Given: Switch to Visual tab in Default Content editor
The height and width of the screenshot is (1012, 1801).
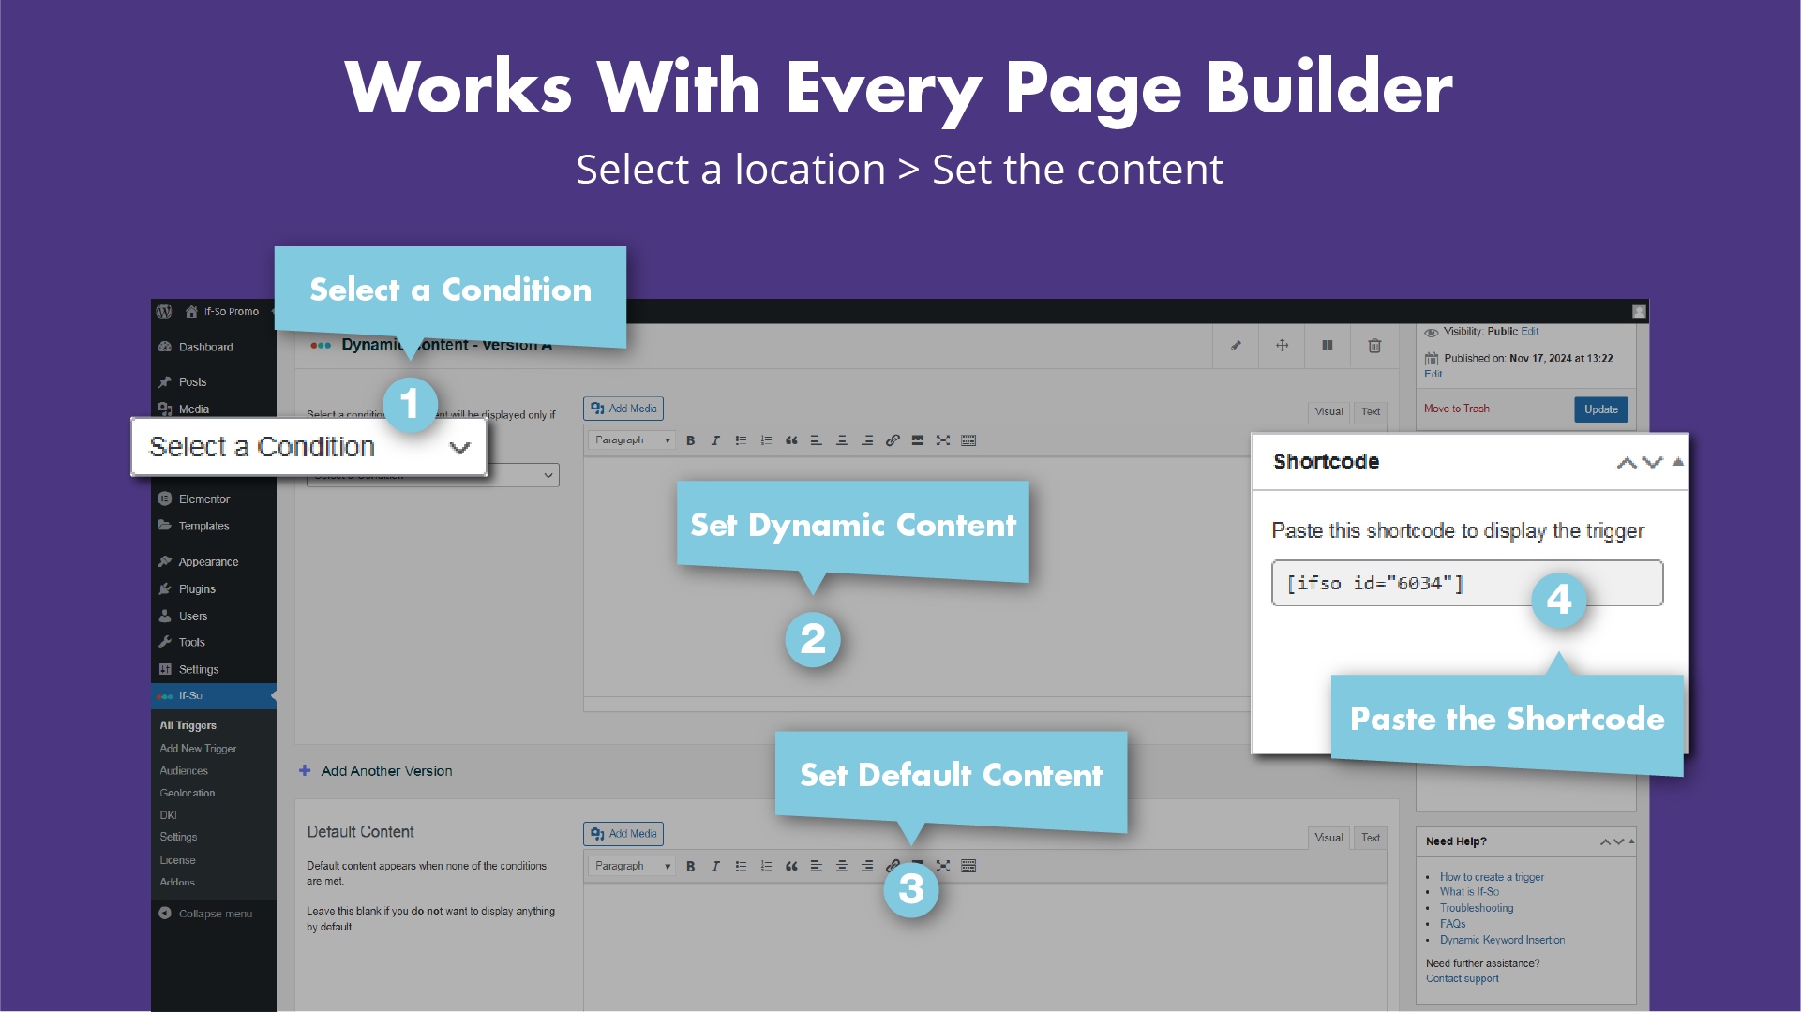Looking at the screenshot, I should 1328,838.
